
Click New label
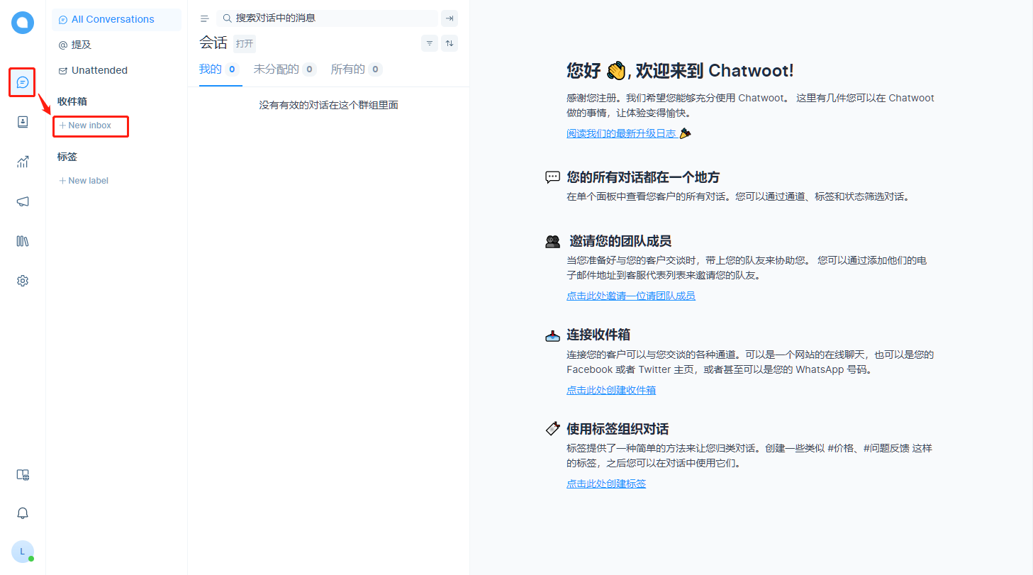point(84,181)
